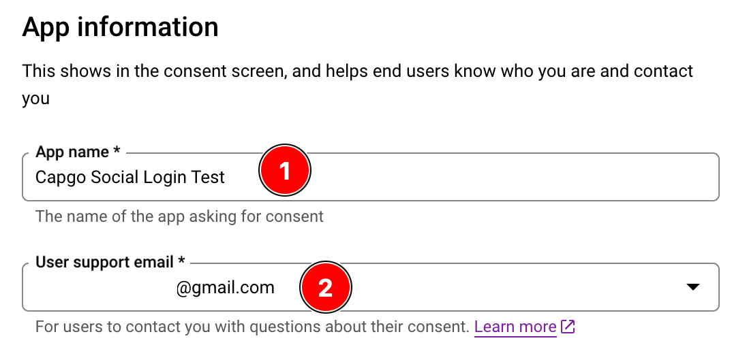Viewport: 747px width, 362px height.
Task: Click the App information heading
Action: click(121, 28)
